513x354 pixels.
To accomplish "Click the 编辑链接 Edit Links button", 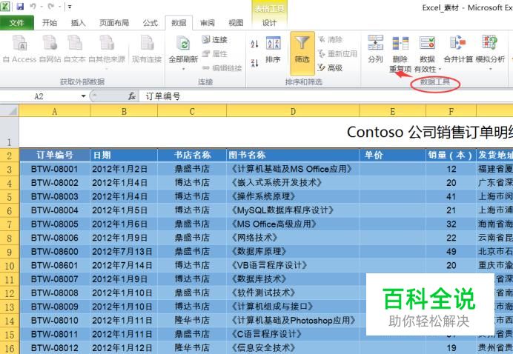I will tap(222, 68).
